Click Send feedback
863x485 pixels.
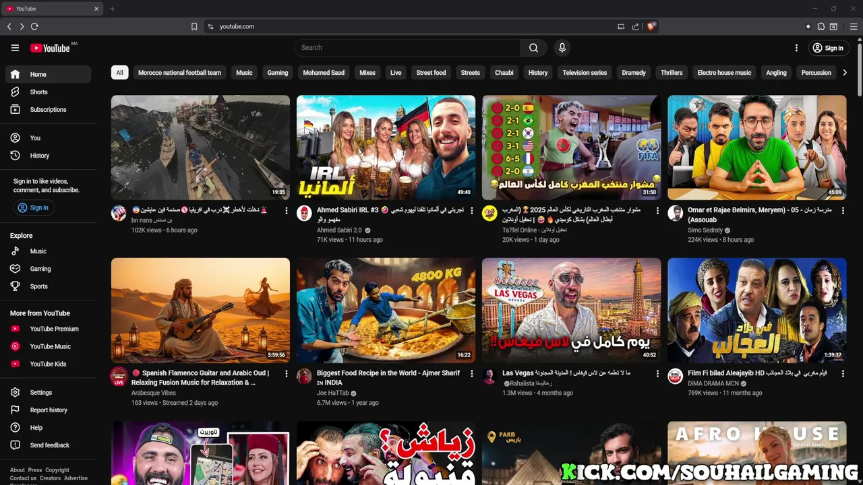pos(47,445)
